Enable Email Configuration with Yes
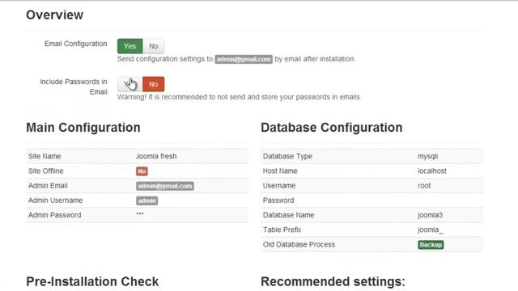Image resolution: width=518 pixels, height=291 pixels. click(129, 46)
